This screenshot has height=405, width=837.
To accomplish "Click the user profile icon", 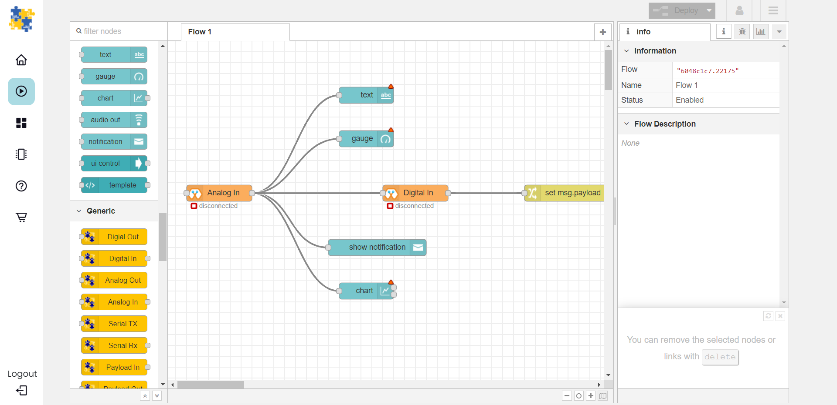I will point(739,10).
